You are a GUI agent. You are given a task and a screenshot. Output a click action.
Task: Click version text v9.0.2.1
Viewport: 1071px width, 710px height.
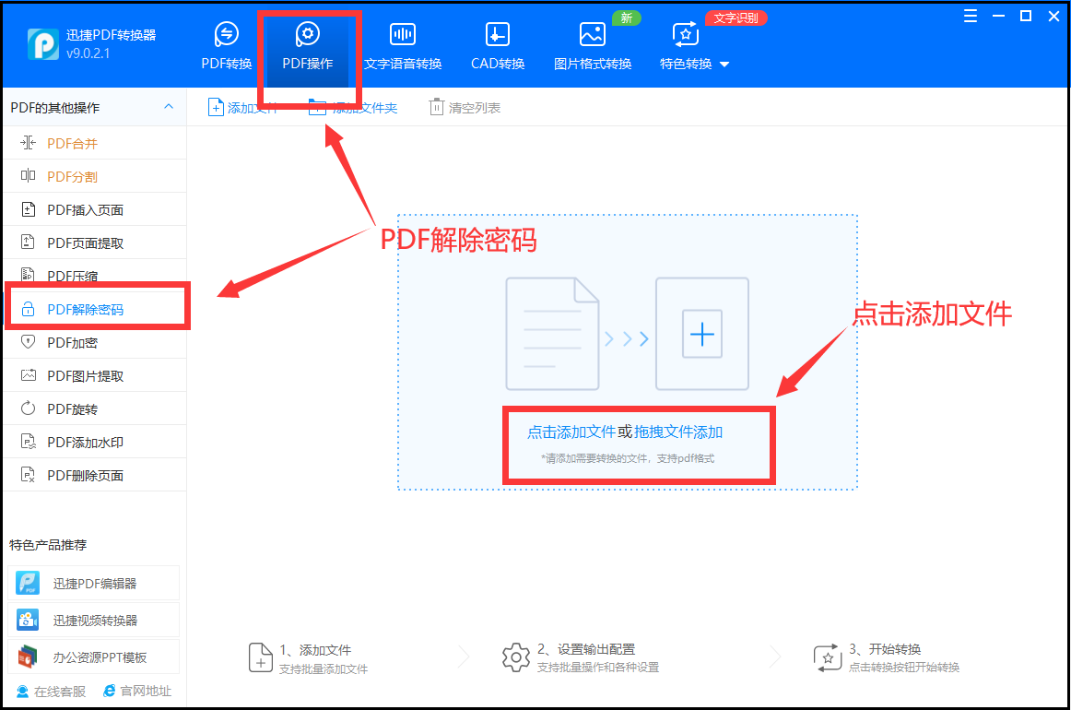(88, 53)
